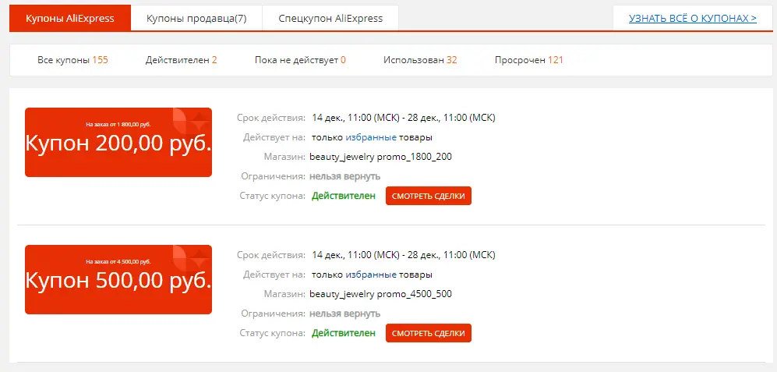Screen dimensions: 777x372
Task: Click the Купон 500,00 руб. banner
Action: [118, 279]
